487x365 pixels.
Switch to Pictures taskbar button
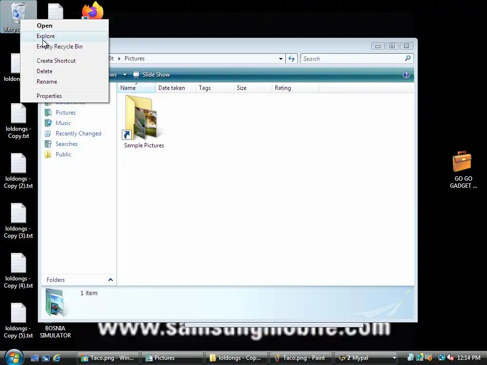(172, 358)
